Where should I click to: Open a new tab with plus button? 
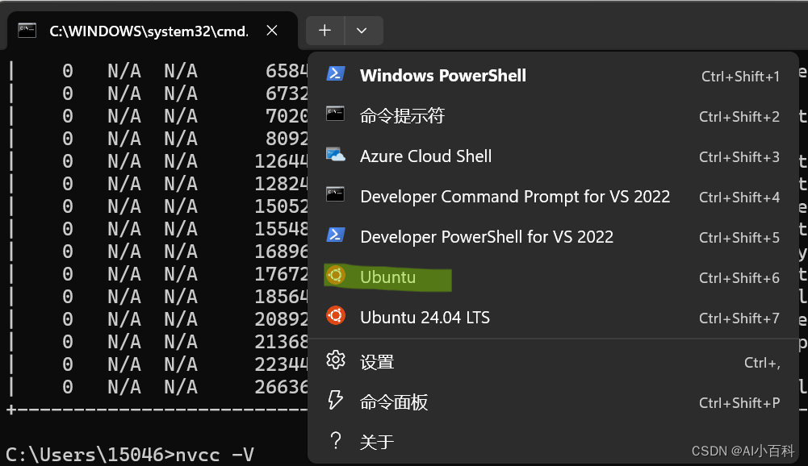(324, 31)
